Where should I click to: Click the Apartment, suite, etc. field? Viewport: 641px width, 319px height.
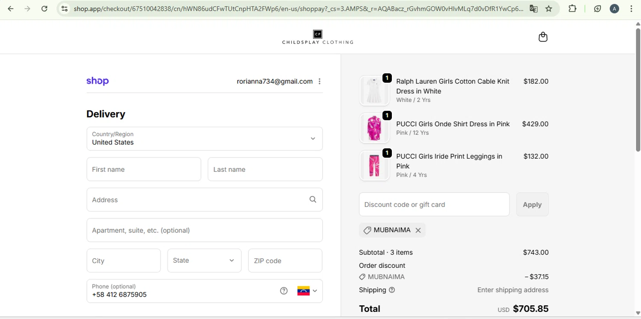click(x=205, y=230)
